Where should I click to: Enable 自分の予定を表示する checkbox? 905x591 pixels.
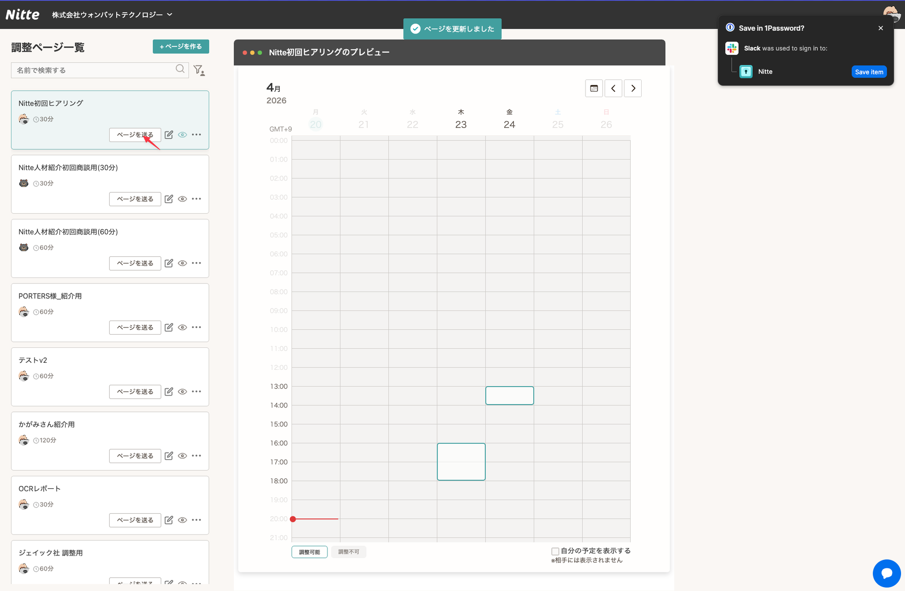pos(555,551)
